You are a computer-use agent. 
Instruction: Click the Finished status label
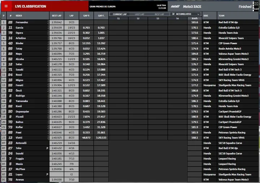[x=245, y=6]
